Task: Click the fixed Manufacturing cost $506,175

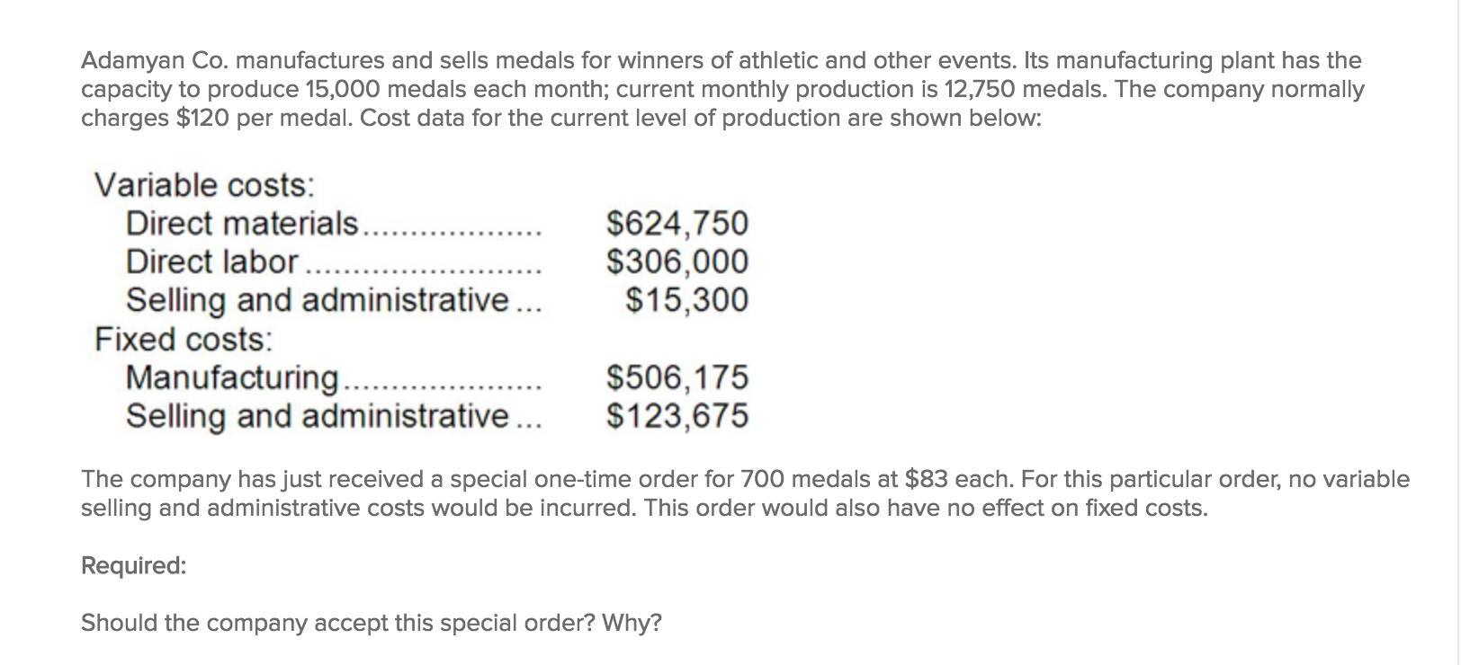Action: tap(677, 377)
